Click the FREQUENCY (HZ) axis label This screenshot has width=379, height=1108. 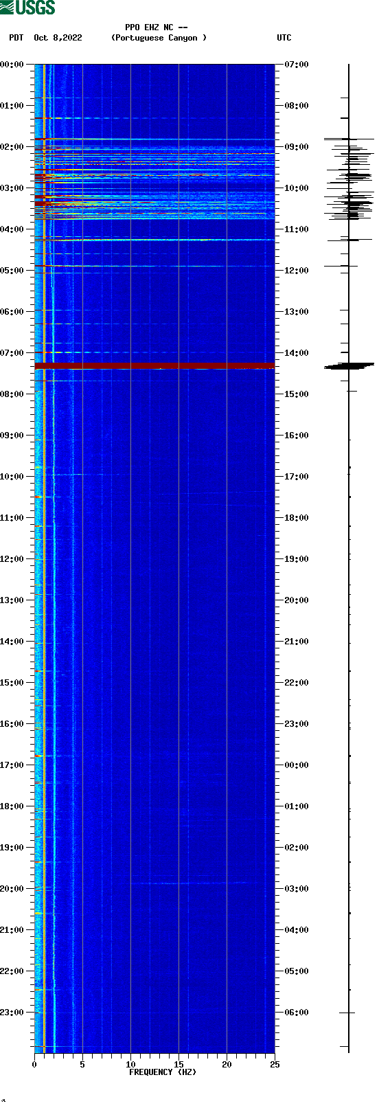point(163,1072)
